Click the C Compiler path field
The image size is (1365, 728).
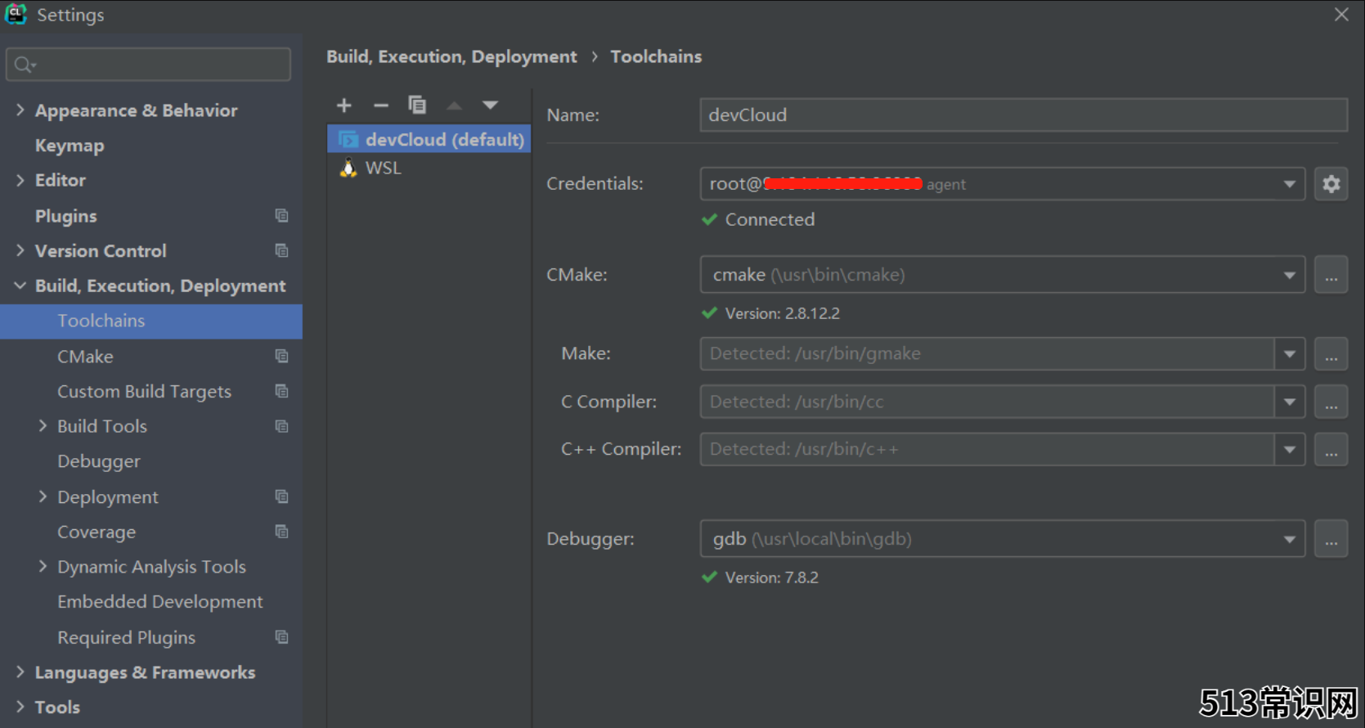pos(987,402)
